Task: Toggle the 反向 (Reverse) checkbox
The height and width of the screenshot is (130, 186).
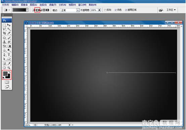Action: pyautogui.click(x=105, y=10)
